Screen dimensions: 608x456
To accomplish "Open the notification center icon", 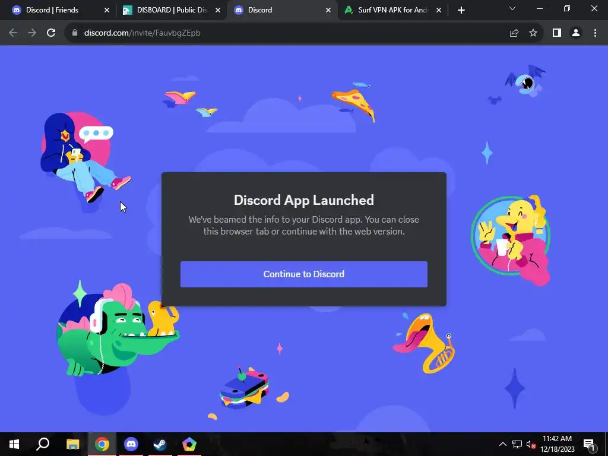I will coord(589,444).
